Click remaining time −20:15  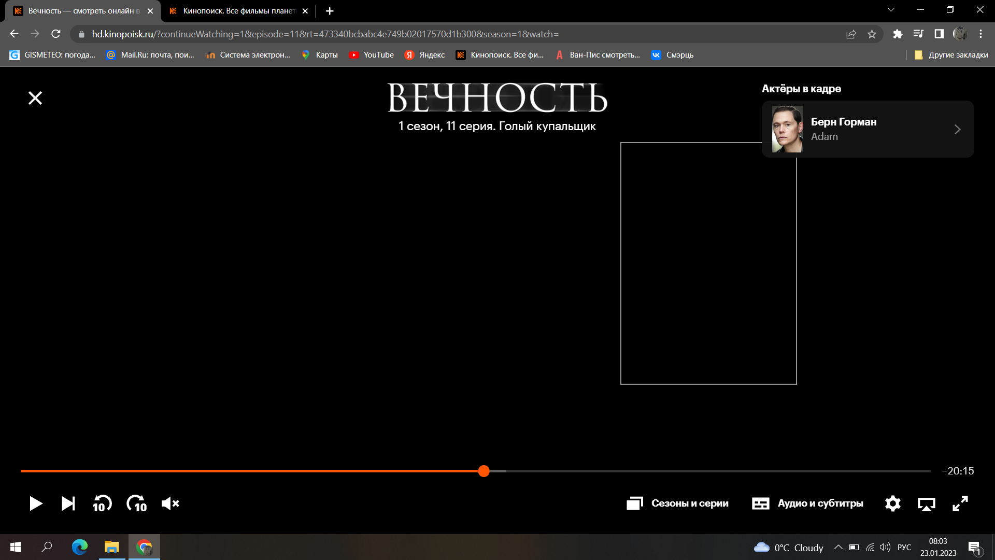point(958,471)
